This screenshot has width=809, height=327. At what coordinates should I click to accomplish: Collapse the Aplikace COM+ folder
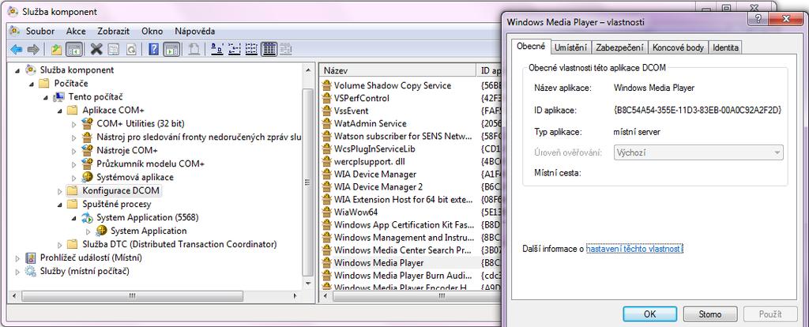point(60,111)
